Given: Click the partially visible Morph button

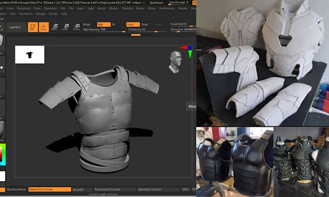Looking at the screenshot, I should click(x=192, y=106).
